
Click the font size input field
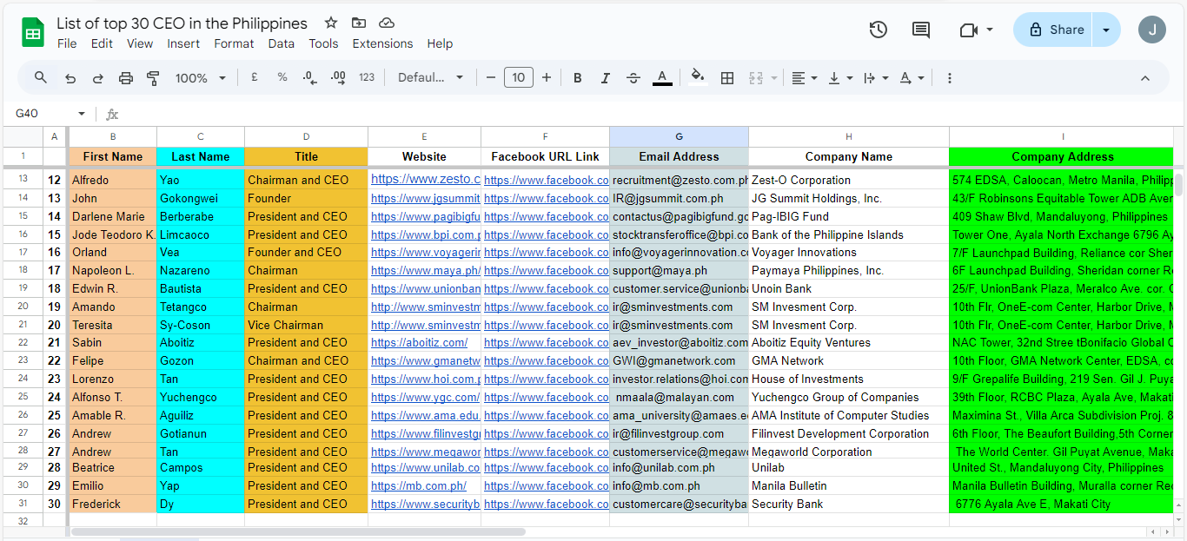pos(519,78)
